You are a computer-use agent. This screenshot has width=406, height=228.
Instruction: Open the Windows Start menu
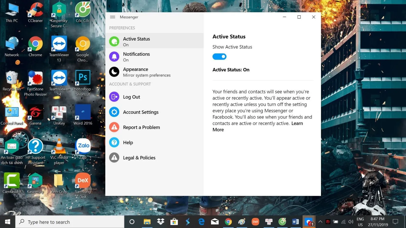[x=8, y=222]
